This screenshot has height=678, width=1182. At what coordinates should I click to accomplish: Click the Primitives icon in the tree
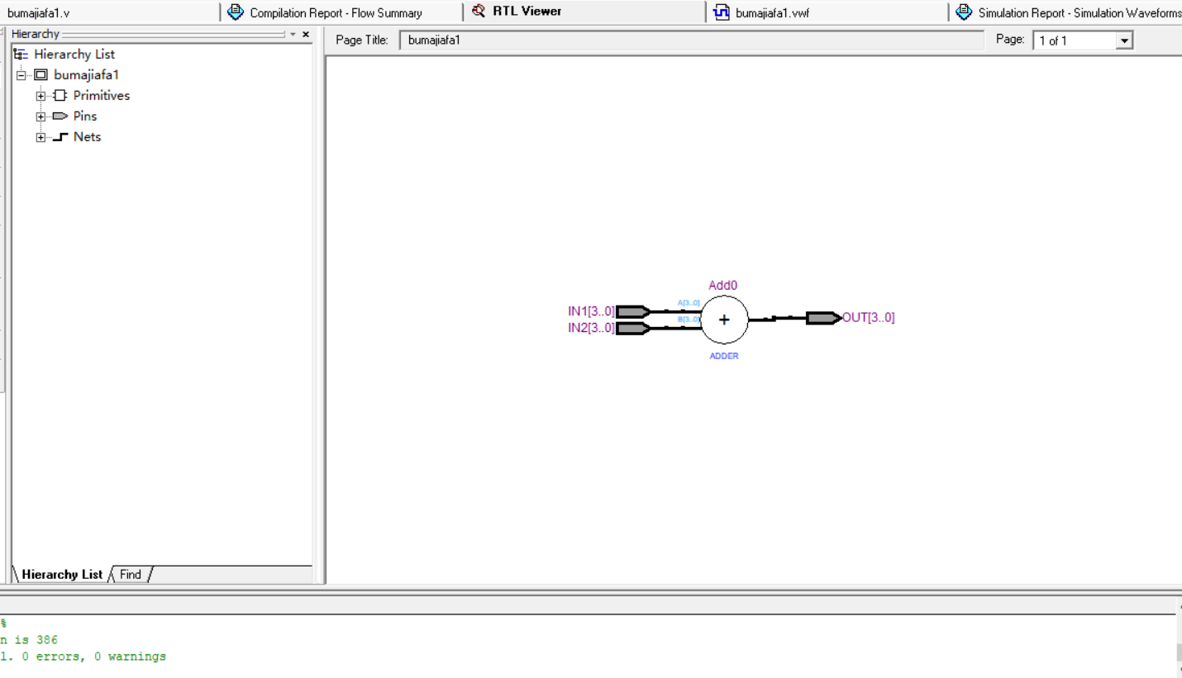coord(60,96)
